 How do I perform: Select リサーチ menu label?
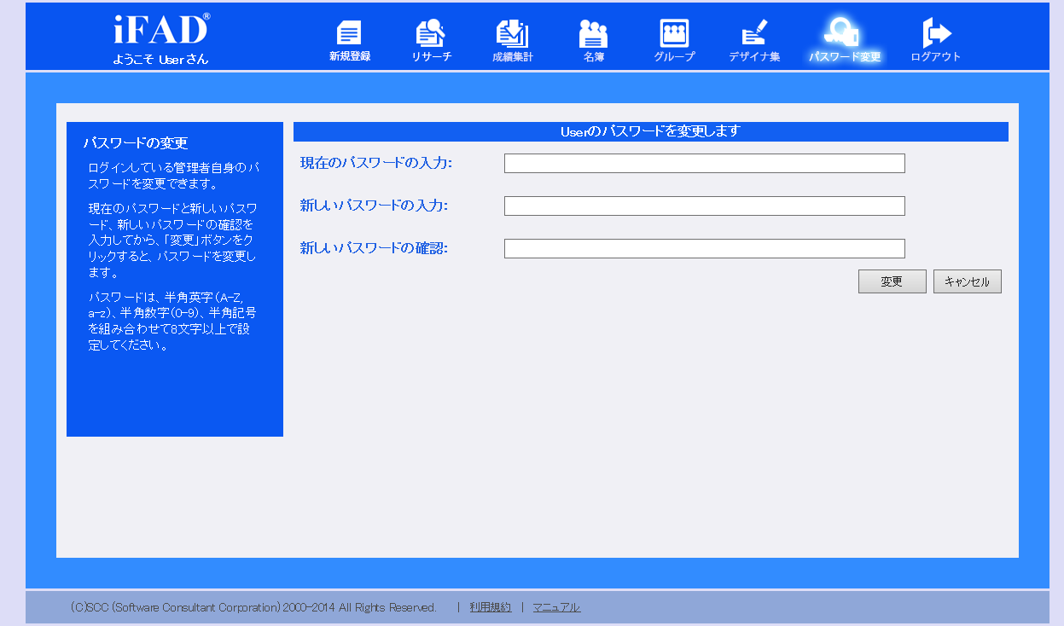pyautogui.click(x=431, y=56)
